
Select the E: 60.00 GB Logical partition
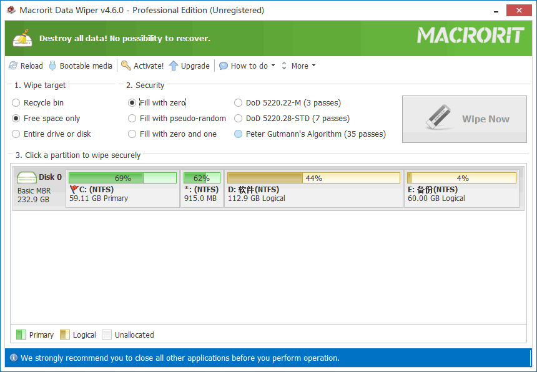pos(461,188)
